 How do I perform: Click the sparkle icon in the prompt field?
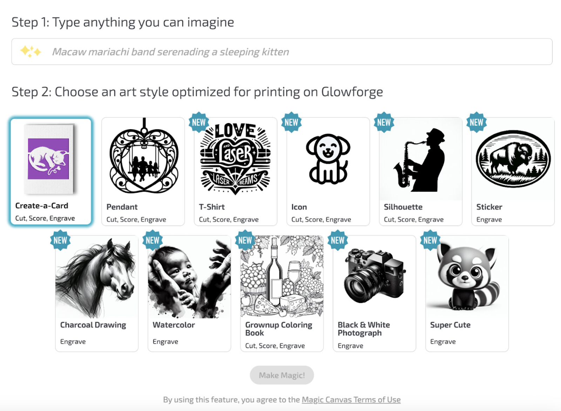coord(31,52)
